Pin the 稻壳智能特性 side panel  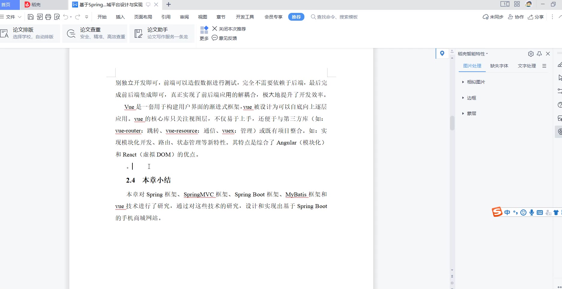539,54
